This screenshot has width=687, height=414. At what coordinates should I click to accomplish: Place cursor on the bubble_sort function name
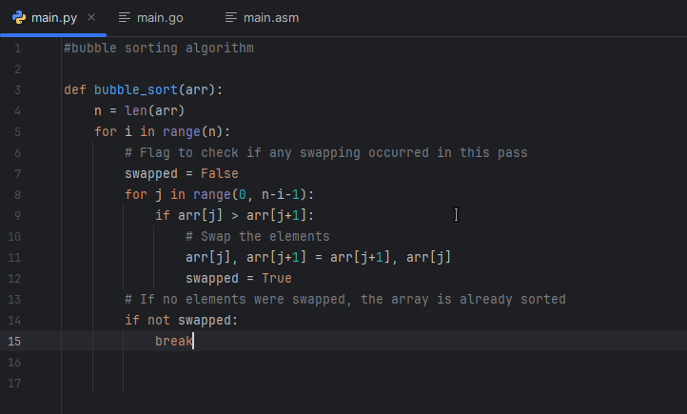(135, 89)
